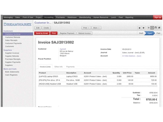Click the Bank and Cash section header
Screen dimensions: 163x122
tap(10, 69)
